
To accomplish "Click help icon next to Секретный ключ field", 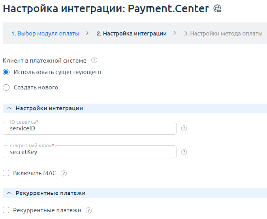I will click(x=184, y=152).
